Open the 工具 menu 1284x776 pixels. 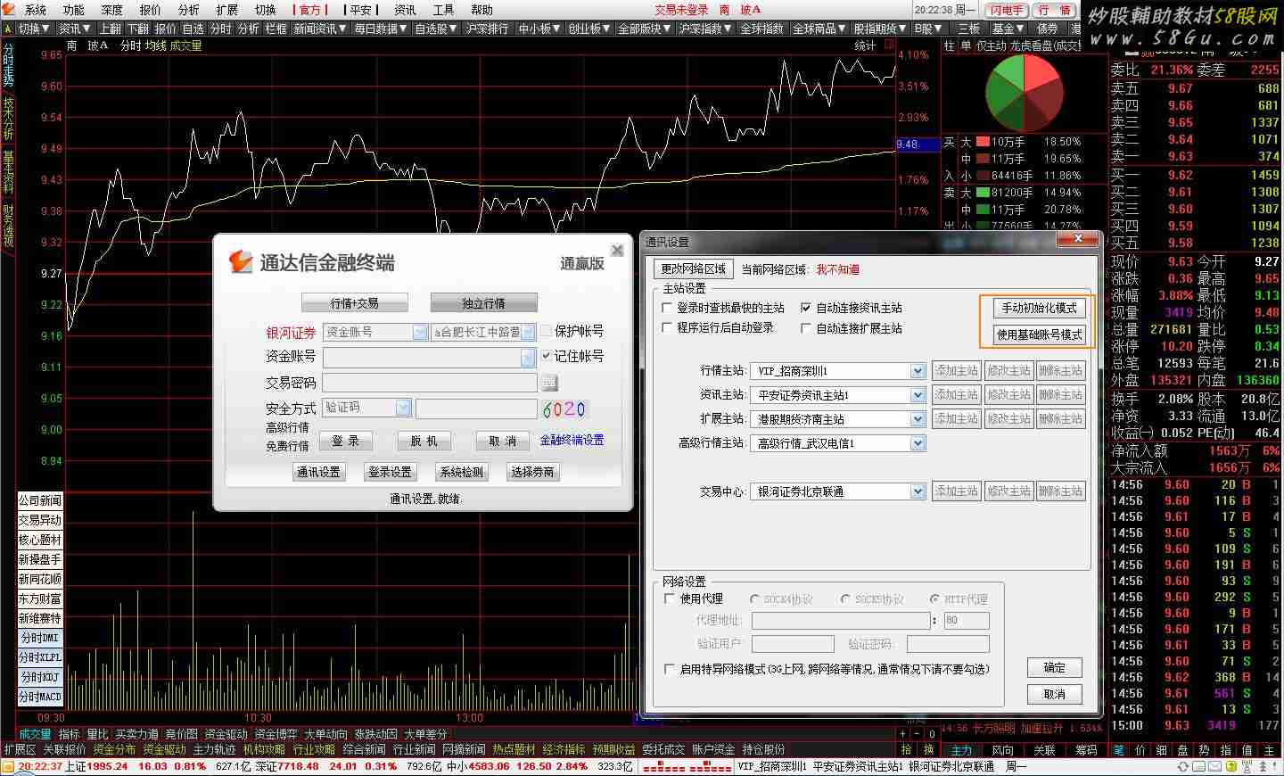pos(443,10)
